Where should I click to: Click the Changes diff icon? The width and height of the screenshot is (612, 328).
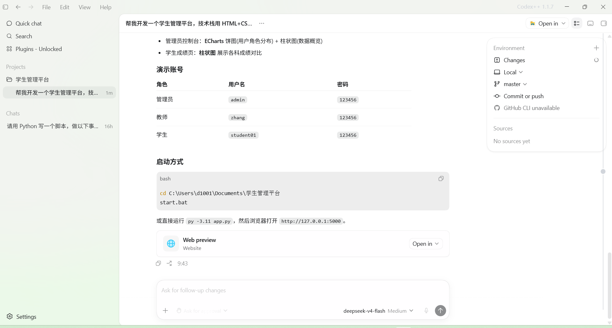(497, 60)
